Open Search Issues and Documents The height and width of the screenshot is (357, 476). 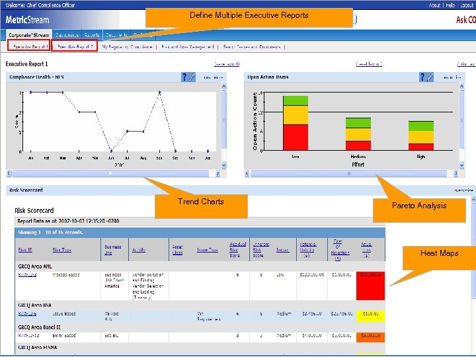(252, 47)
